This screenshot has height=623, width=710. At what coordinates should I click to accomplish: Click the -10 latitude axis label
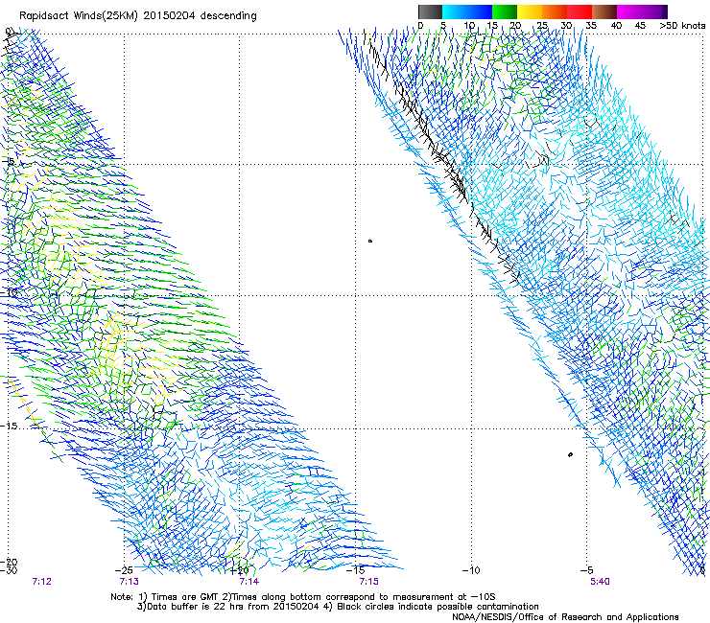click(x=9, y=292)
